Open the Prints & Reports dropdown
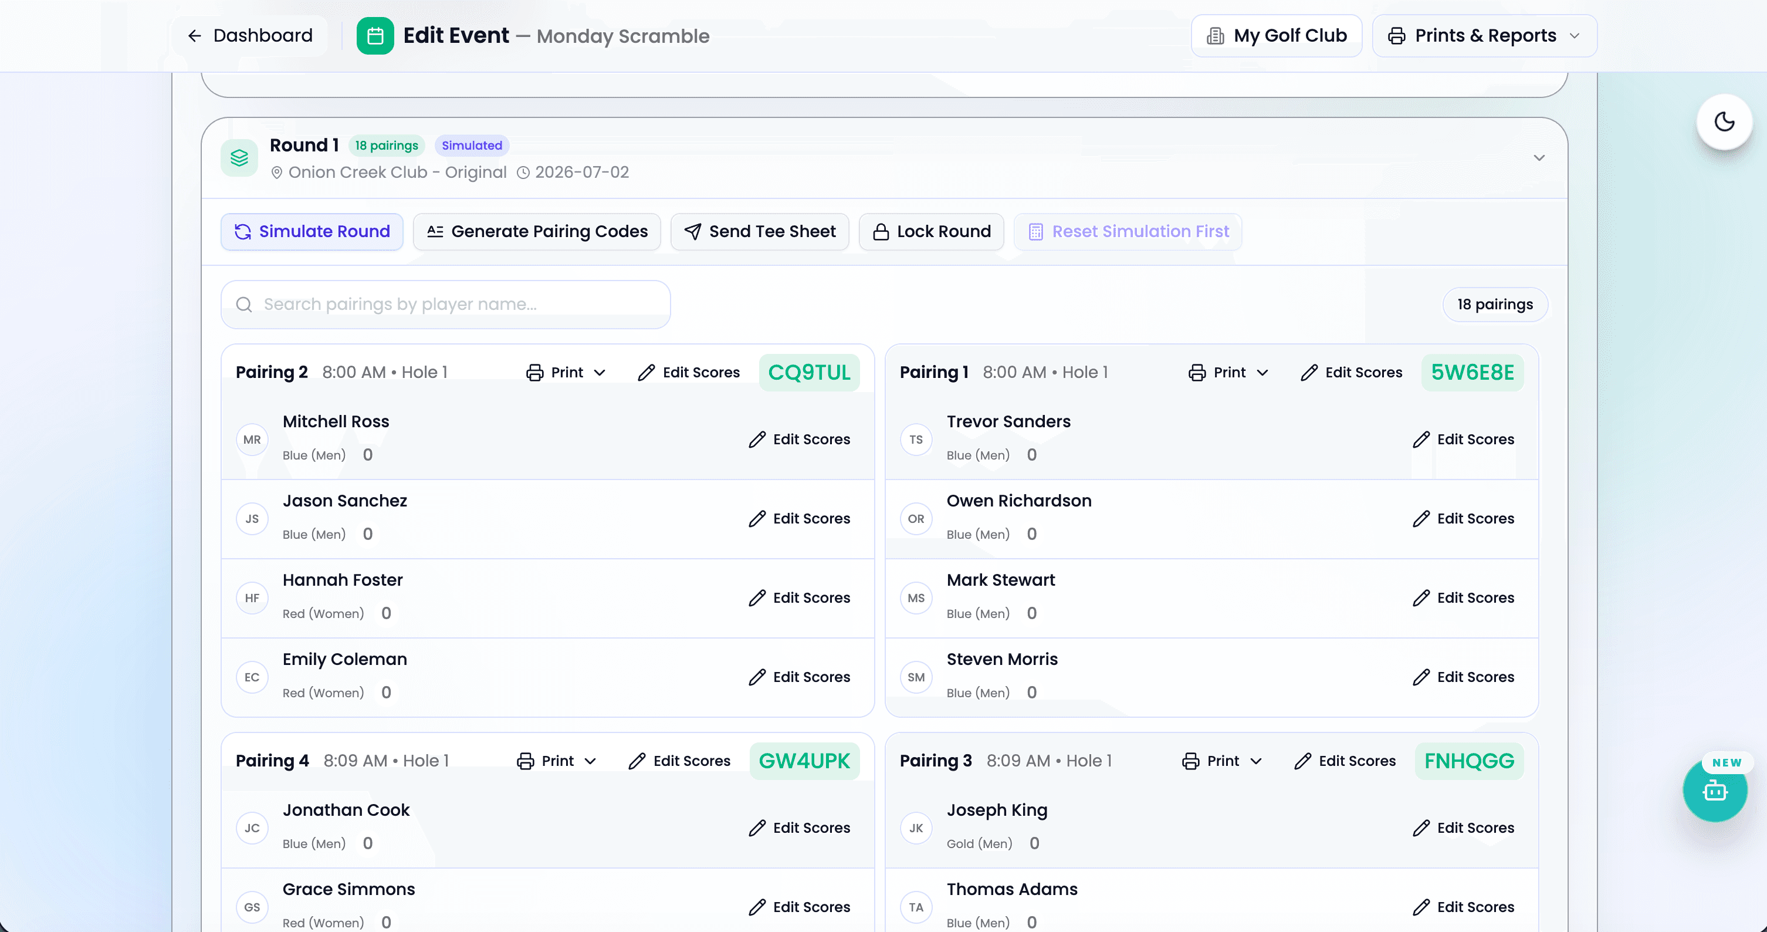1767x932 pixels. click(1484, 36)
